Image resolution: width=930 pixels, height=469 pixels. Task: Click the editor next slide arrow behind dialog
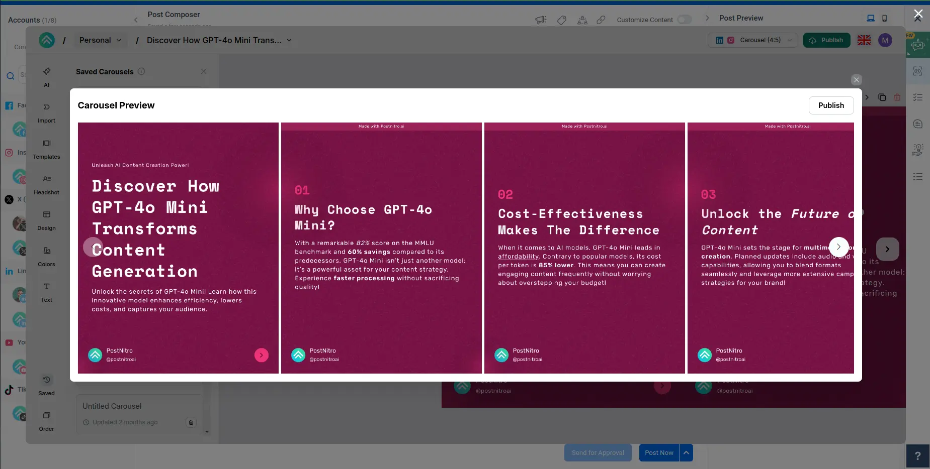(x=887, y=249)
